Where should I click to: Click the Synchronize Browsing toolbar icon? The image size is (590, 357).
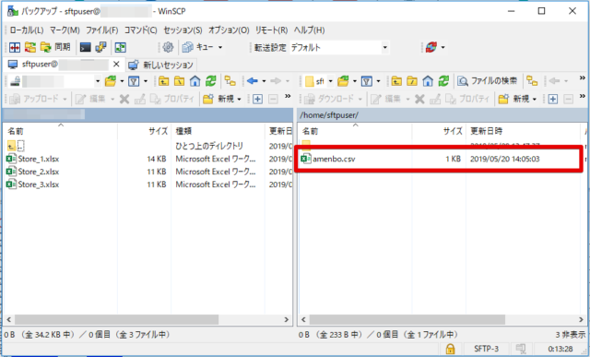click(30, 47)
